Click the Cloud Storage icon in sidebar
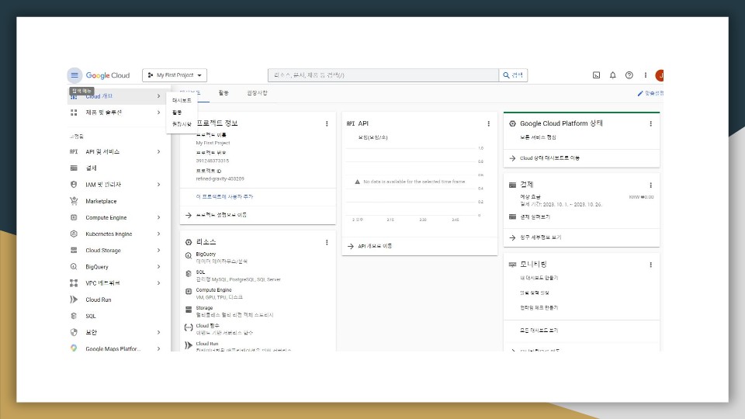 point(74,251)
